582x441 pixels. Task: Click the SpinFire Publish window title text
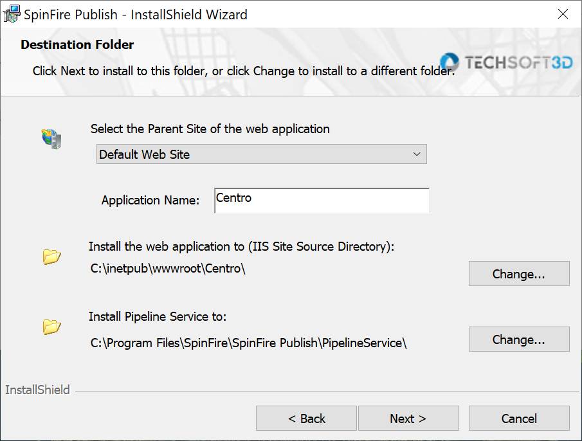coord(136,14)
